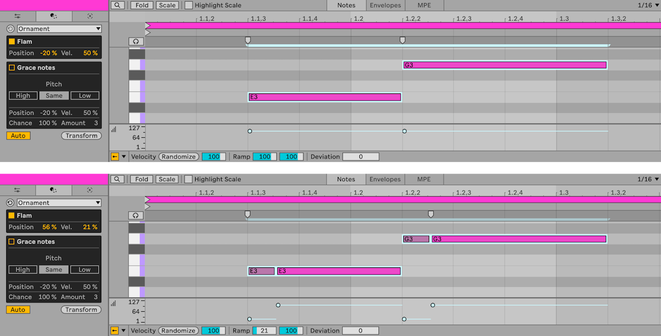Image resolution: width=661 pixels, height=336 pixels.
Task: Click velocity lane bars icon in bottom editor
Action: click(114, 303)
